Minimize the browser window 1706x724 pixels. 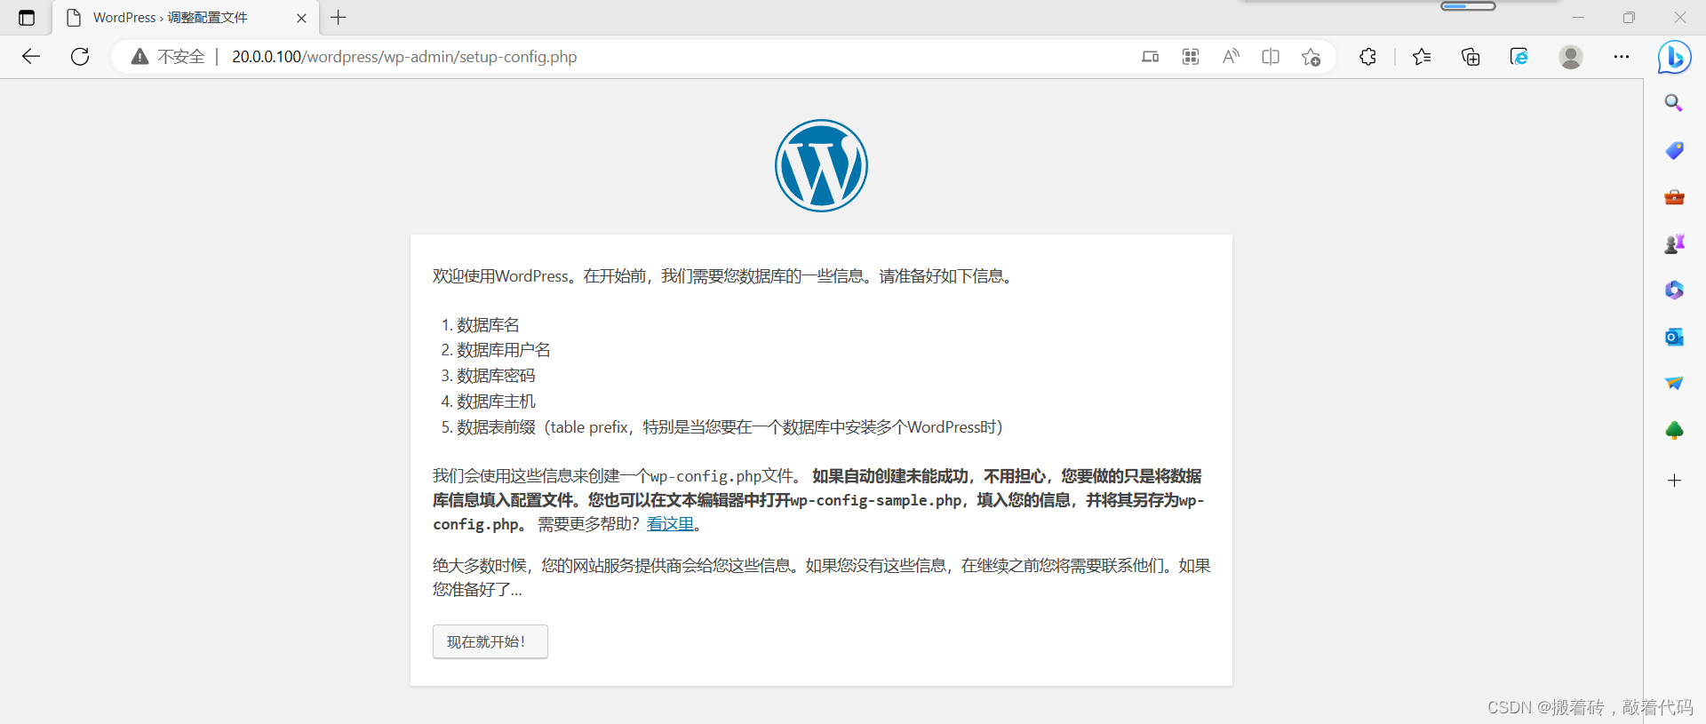click(1578, 18)
